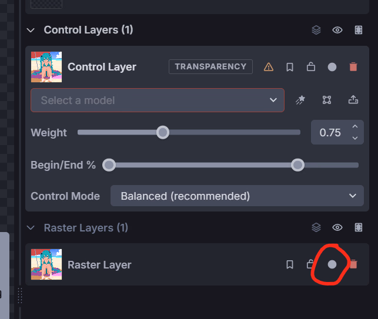Collapse the Raster Layers section
This screenshot has height=319, width=378.
coord(31,227)
